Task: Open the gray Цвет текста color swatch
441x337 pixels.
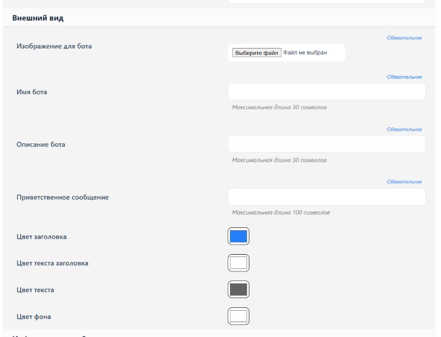Action: pos(239,289)
